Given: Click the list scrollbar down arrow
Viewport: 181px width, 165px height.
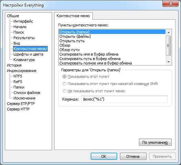Looking at the screenshot, I should [x=169, y=62].
